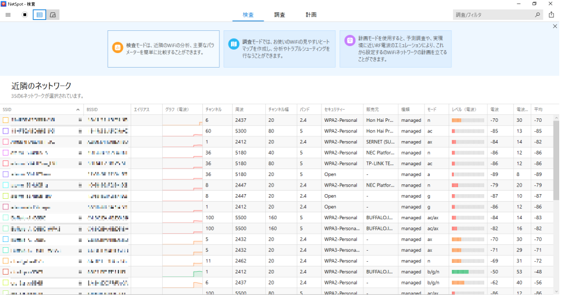Sort by the 周波 column header
Image resolution: width=561 pixels, height=295 pixels.
click(249, 110)
